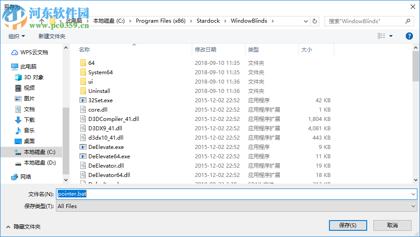Viewport: 420px width, 237px height.
Task: Select the 4,081 KB size cell
Action: (319, 129)
